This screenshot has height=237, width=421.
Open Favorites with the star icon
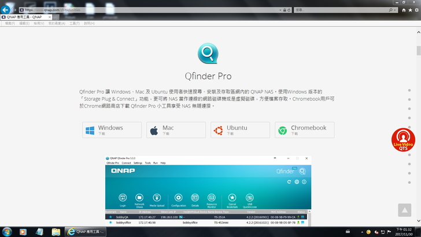pos(410,10)
